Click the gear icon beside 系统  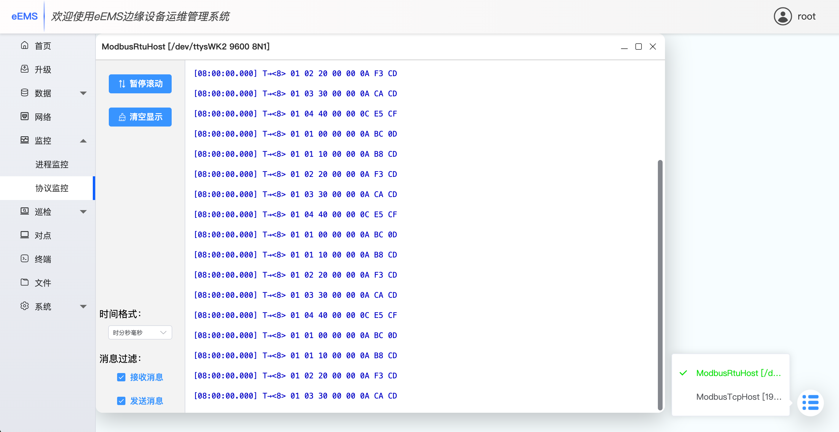point(24,306)
